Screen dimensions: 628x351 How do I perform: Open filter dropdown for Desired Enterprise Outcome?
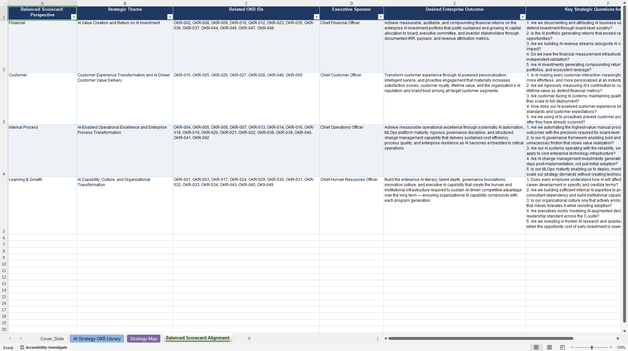coord(522,17)
